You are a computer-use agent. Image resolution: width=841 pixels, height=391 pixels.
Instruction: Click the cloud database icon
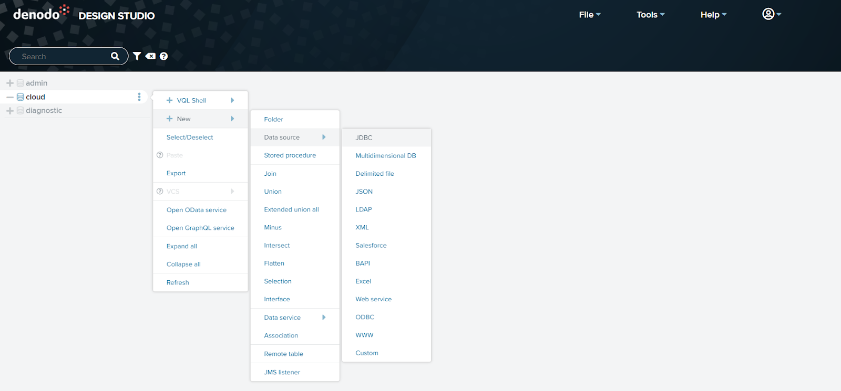(x=20, y=97)
